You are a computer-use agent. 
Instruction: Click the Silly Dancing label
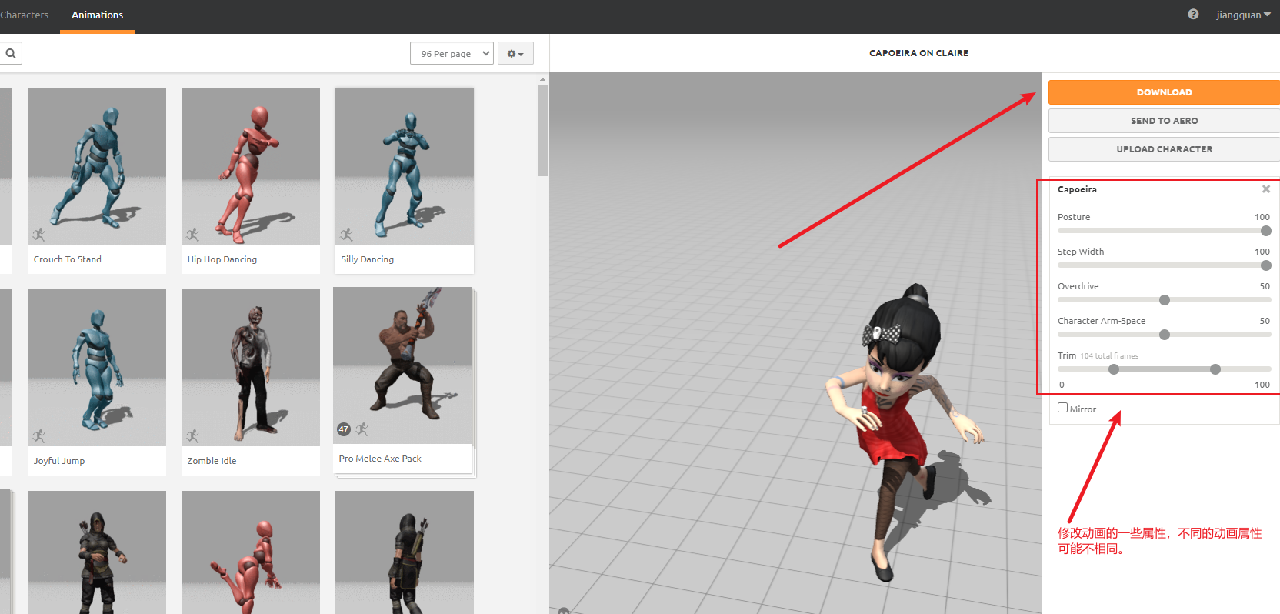(x=368, y=259)
